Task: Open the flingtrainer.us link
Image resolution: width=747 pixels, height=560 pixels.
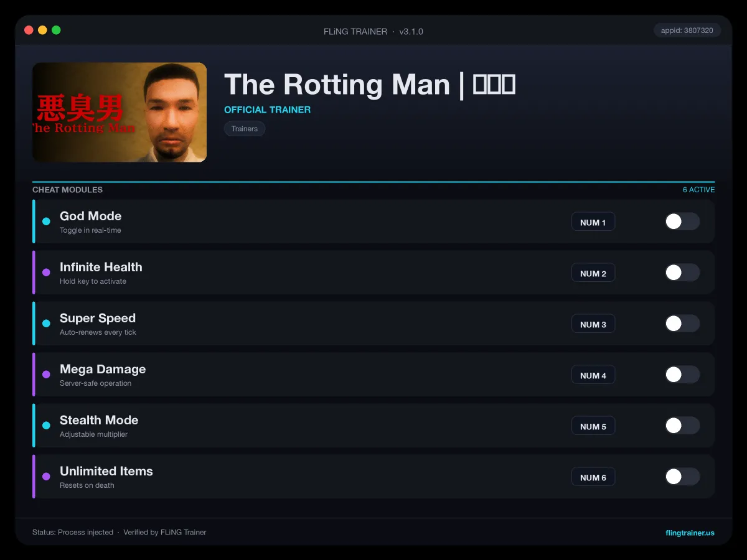Action: (690, 533)
